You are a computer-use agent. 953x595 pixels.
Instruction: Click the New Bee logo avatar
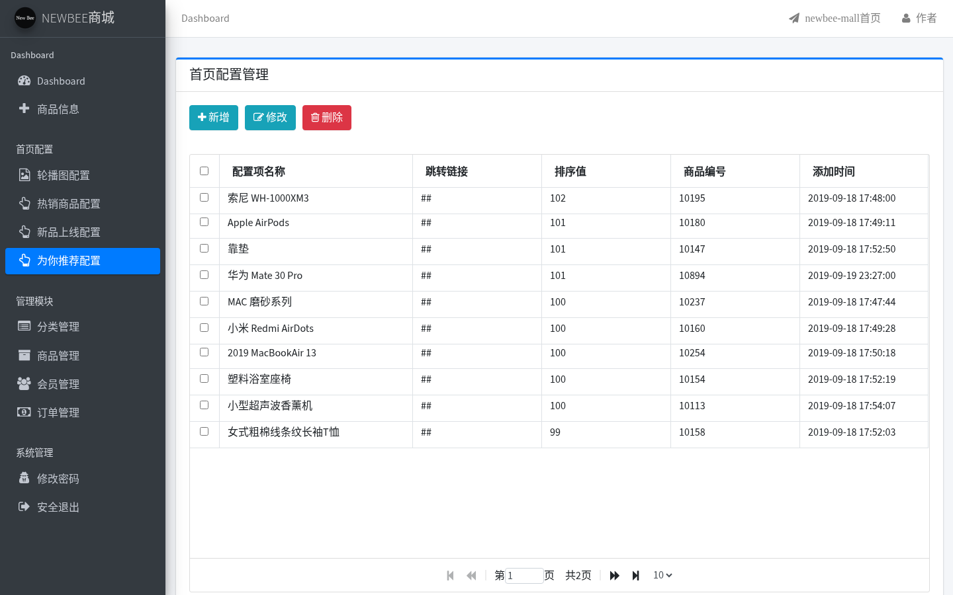tap(25, 18)
